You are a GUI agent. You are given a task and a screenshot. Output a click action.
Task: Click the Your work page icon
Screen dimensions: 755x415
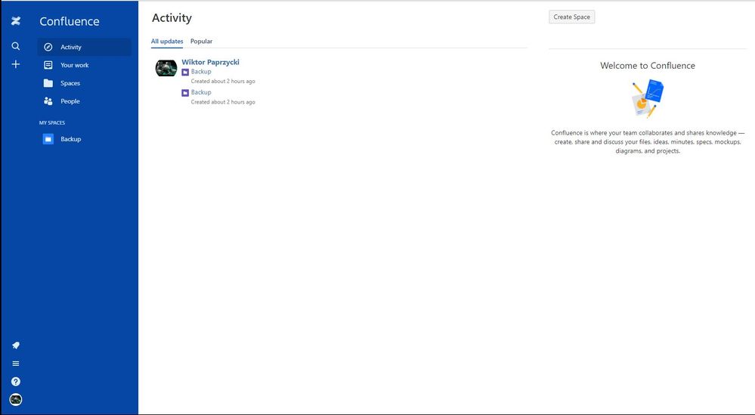pyautogui.click(x=48, y=65)
